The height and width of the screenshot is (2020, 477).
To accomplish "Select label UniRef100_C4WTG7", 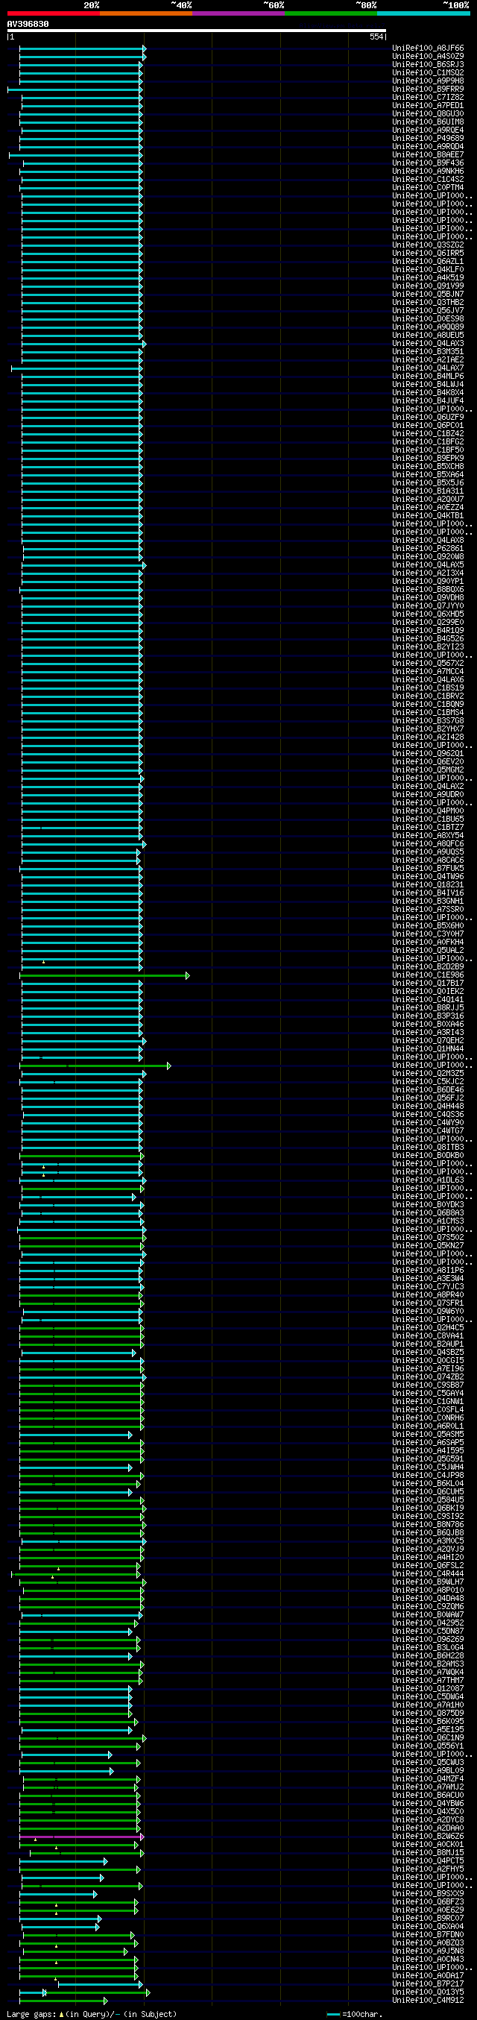I will coord(428,1132).
